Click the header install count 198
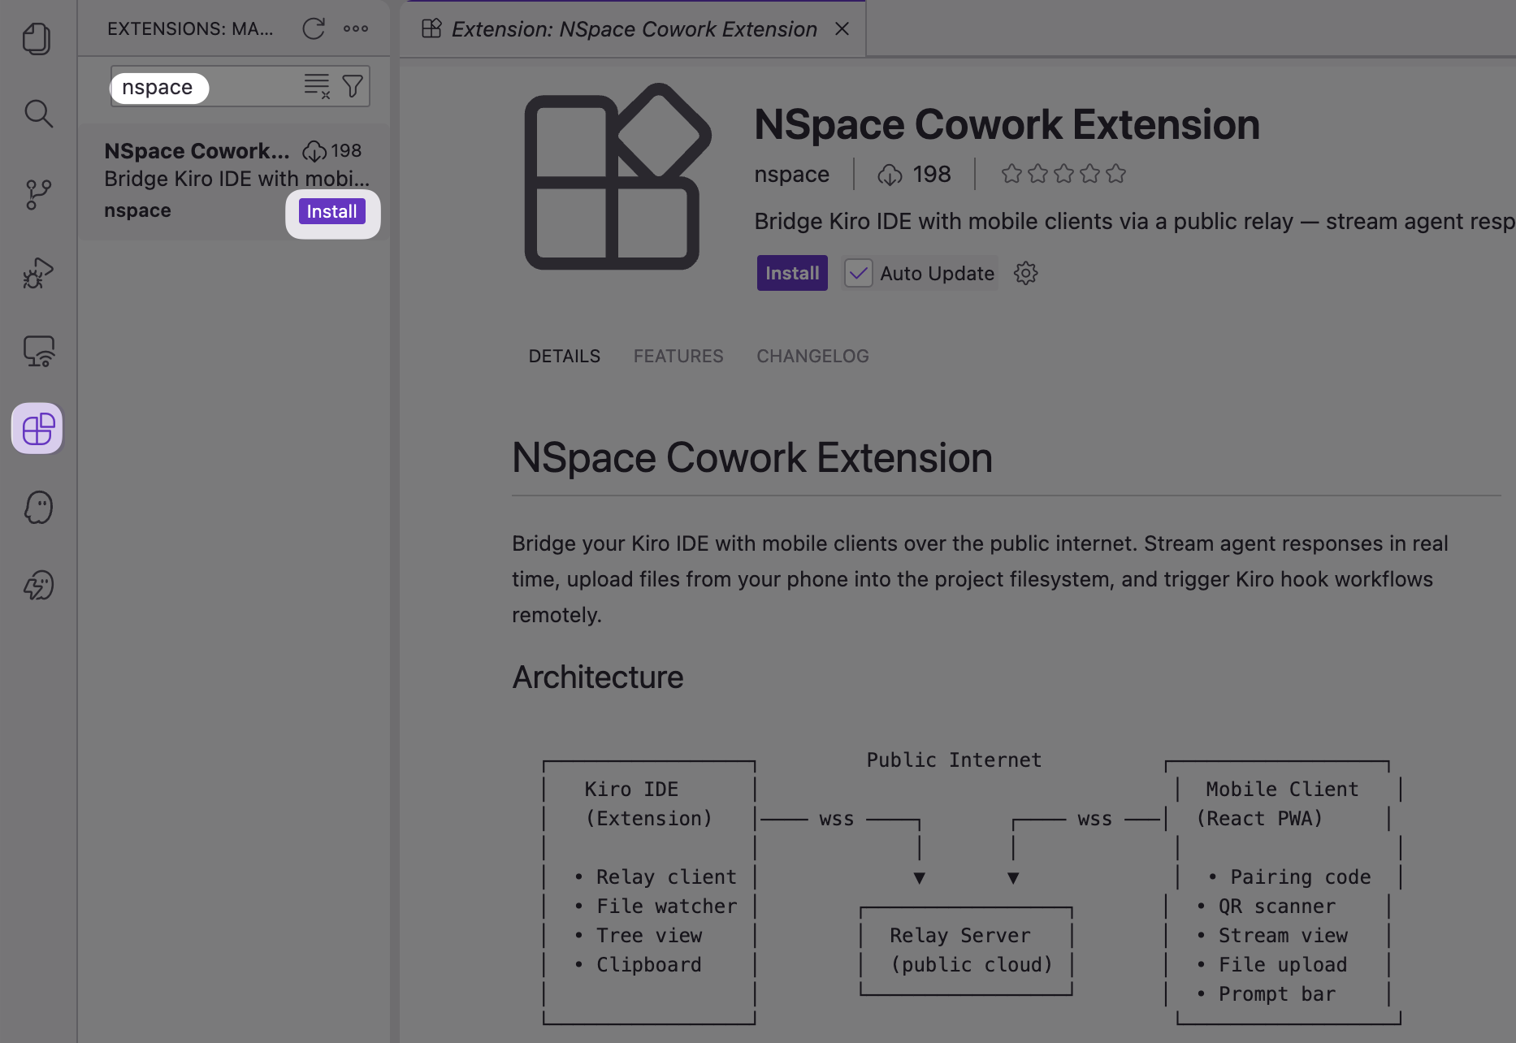Image resolution: width=1516 pixels, height=1043 pixels. 915,174
